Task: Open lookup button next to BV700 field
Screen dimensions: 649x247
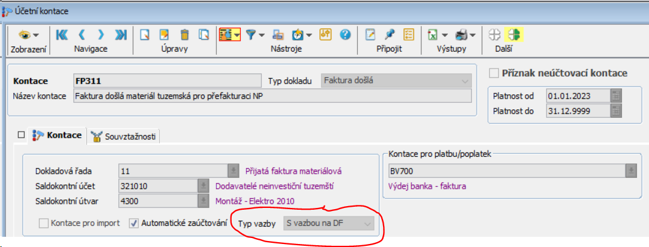Action: click(631, 171)
